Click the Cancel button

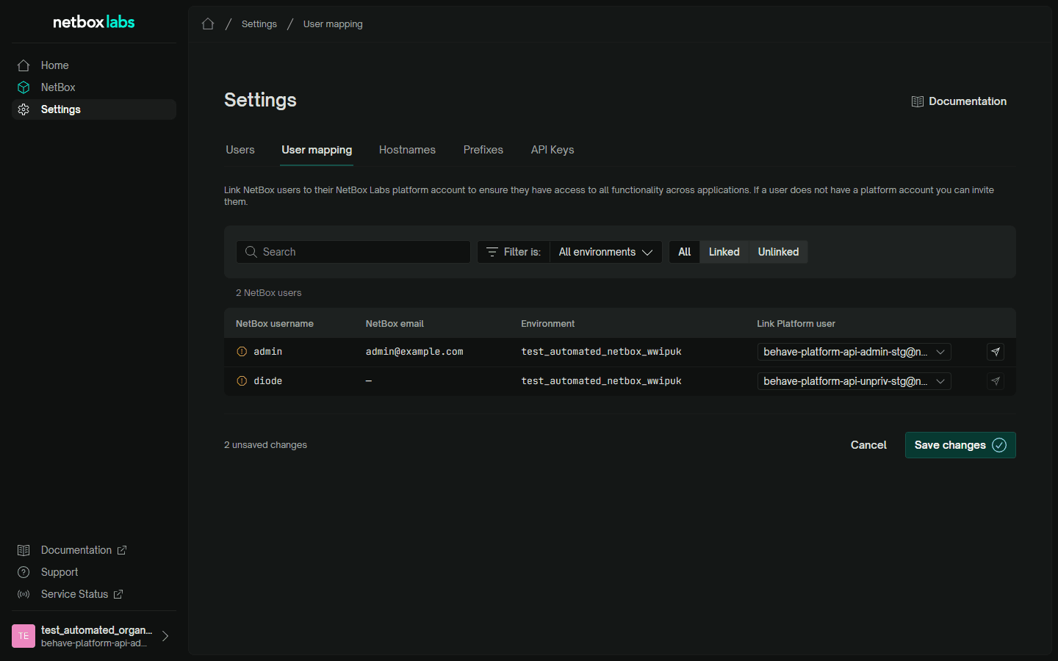(x=868, y=445)
